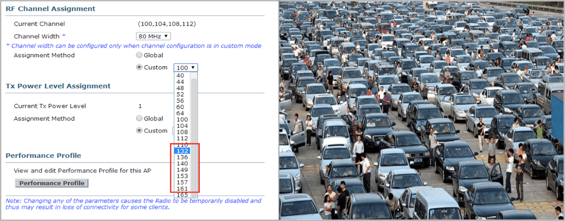Choose channel 44 in the list
This screenshot has height=221, width=565.
[x=182, y=82]
